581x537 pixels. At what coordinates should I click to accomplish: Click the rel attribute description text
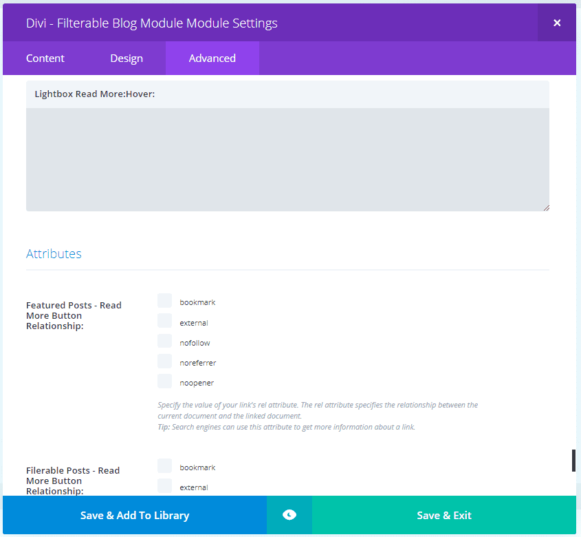318,410
